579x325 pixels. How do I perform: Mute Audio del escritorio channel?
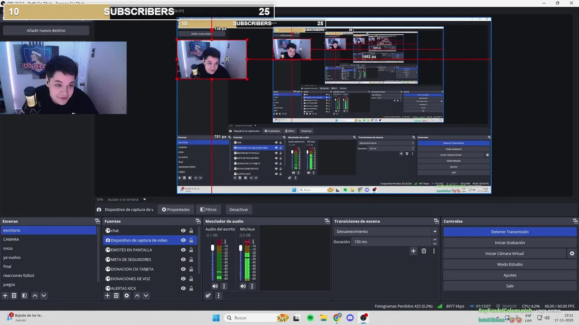pos(215,286)
